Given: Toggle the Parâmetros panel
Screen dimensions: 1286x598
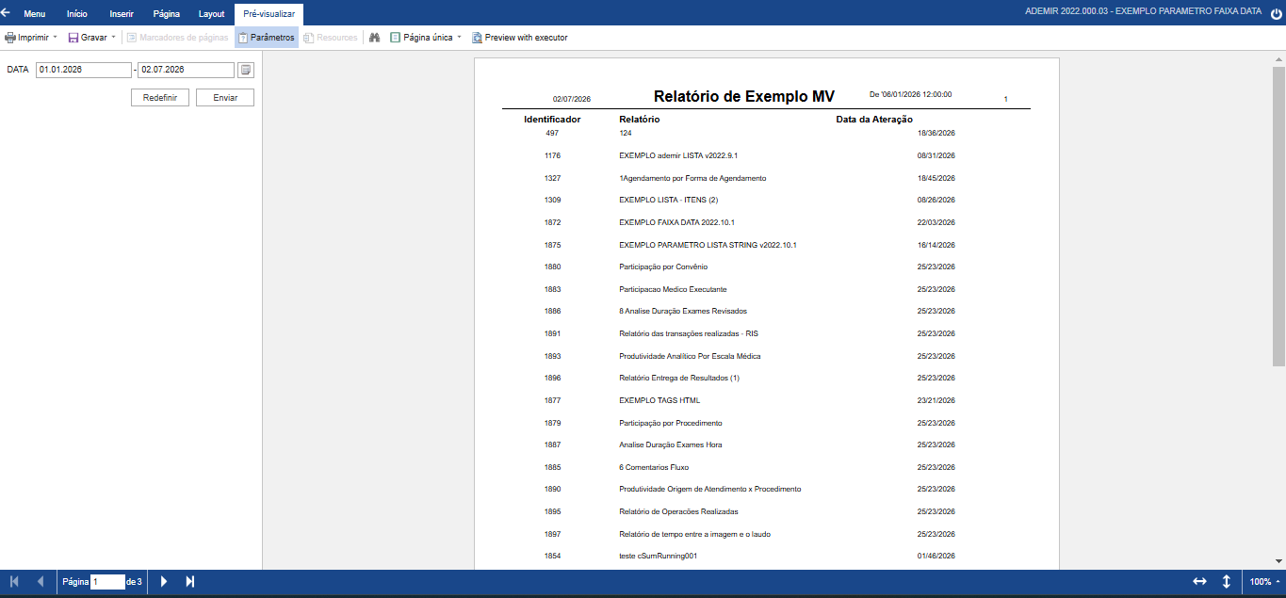Looking at the screenshot, I should (267, 38).
